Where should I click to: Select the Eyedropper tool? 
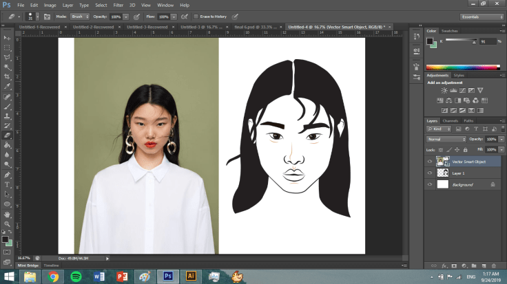tap(8, 87)
